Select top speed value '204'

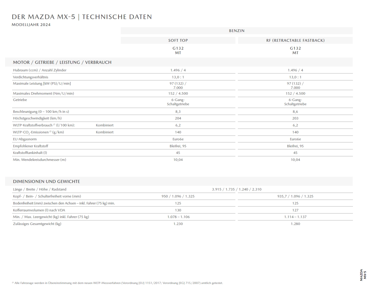(x=178, y=118)
